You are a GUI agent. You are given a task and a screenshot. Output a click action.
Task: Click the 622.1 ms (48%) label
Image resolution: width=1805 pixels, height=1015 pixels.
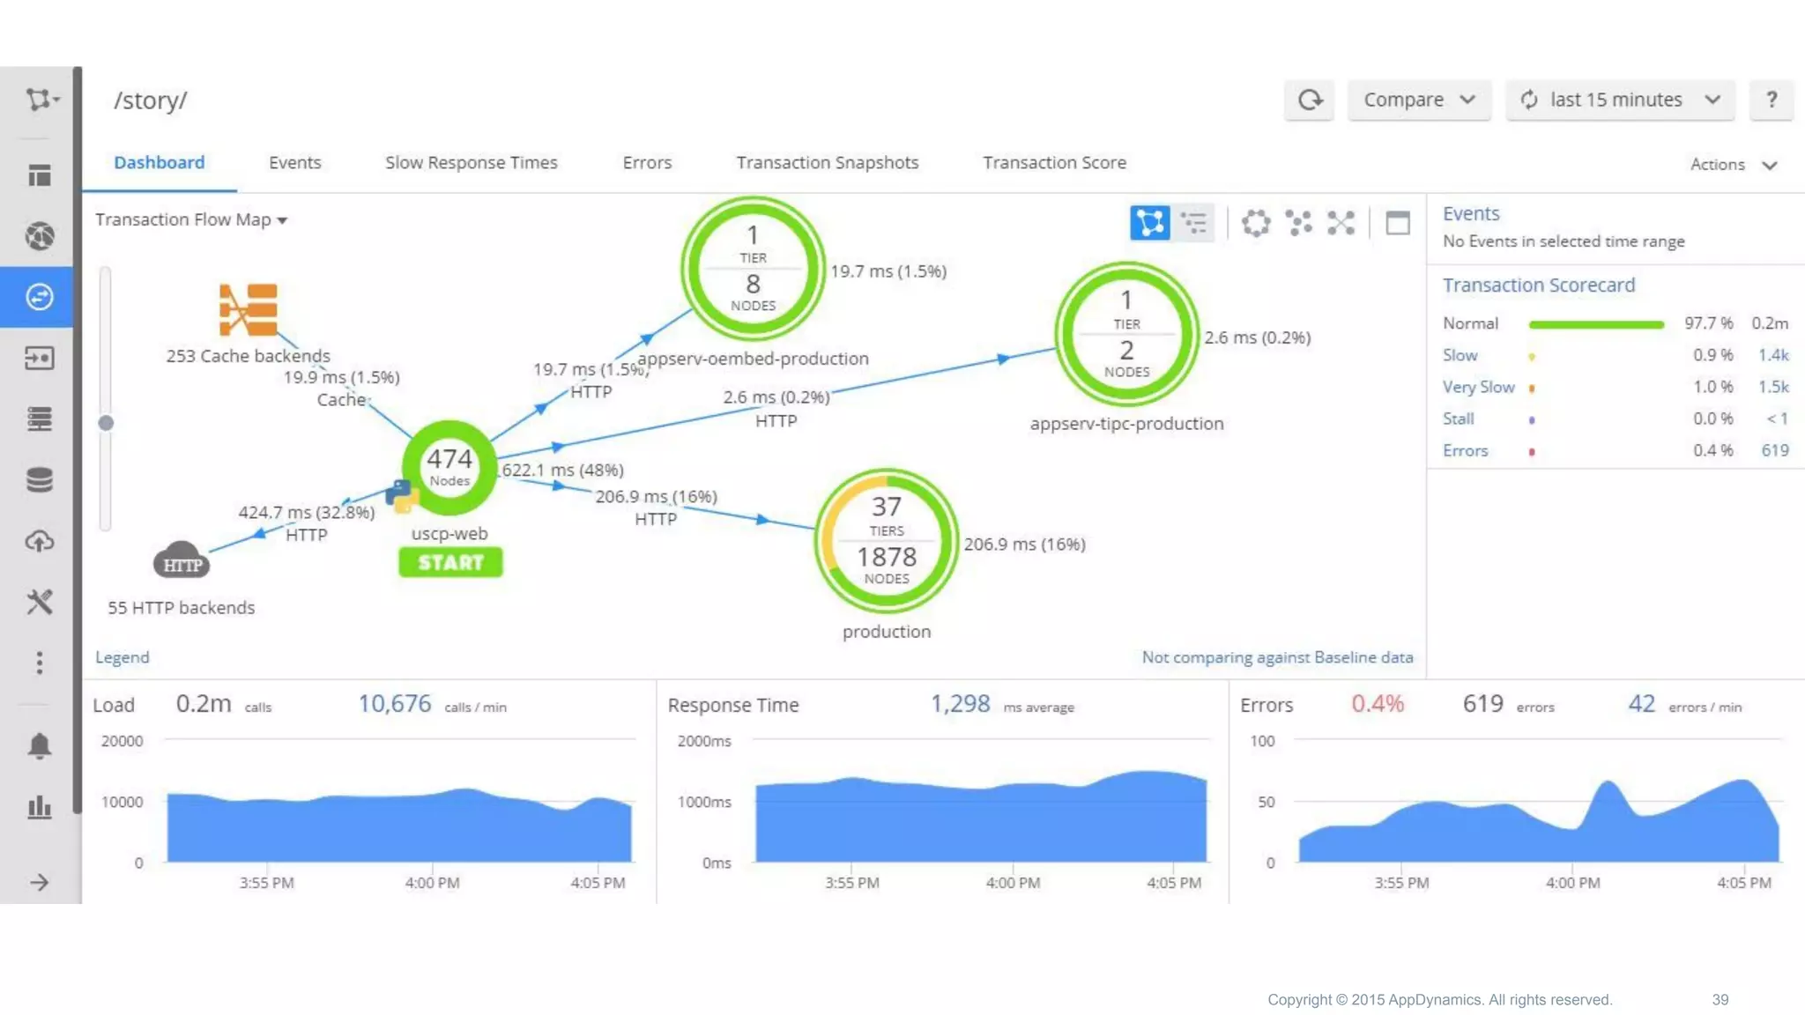[562, 470]
